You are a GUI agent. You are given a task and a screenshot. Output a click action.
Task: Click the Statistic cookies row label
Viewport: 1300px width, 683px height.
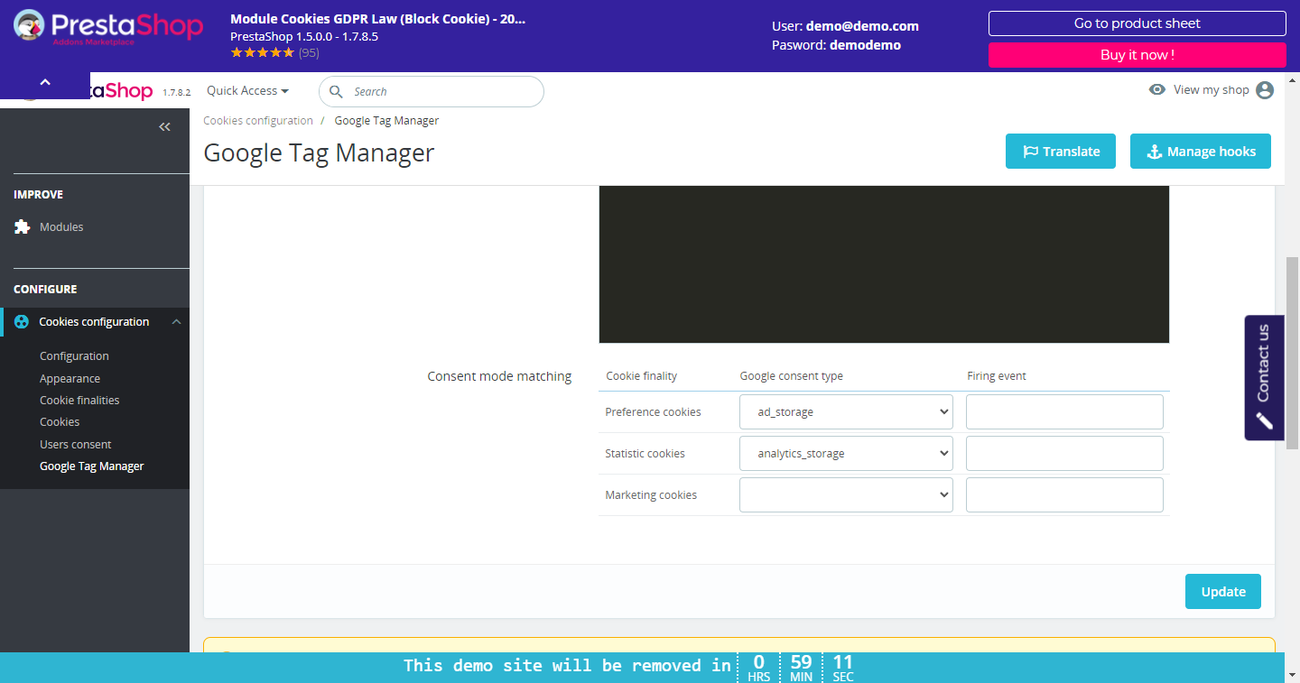pyautogui.click(x=645, y=454)
